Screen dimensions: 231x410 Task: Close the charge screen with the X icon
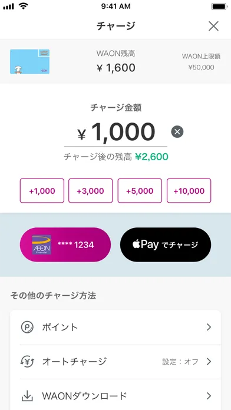213,26
